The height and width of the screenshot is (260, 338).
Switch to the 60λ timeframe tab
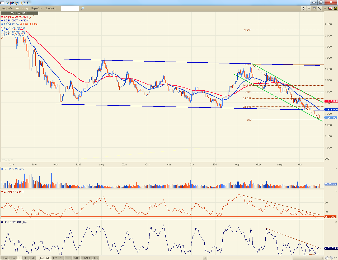(x=12, y=258)
